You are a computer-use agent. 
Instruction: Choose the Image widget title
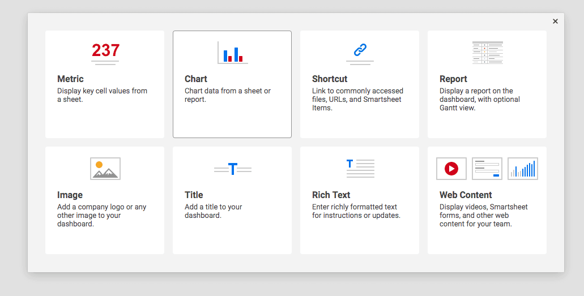click(70, 195)
